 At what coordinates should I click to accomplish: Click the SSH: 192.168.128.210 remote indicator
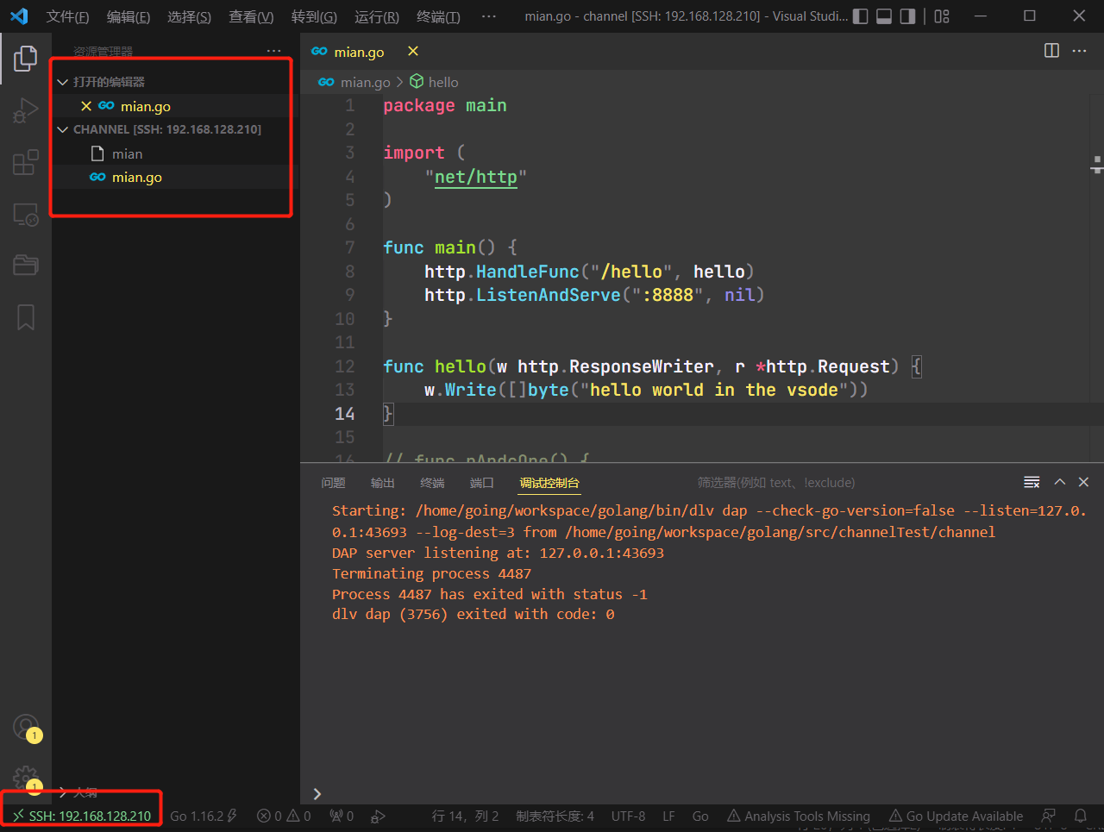(x=82, y=816)
